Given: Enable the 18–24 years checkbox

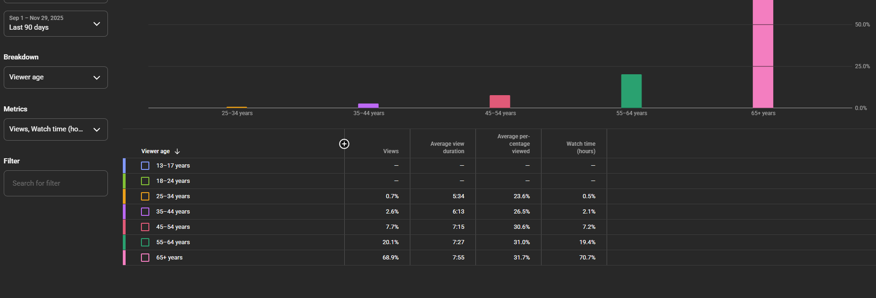Looking at the screenshot, I should [145, 181].
